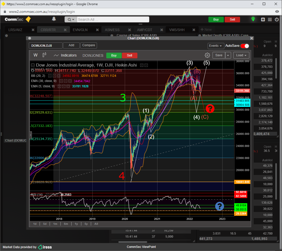Screen dimensions: 282x251
Task: Open the hamburger main menu
Action: [270, 20]
